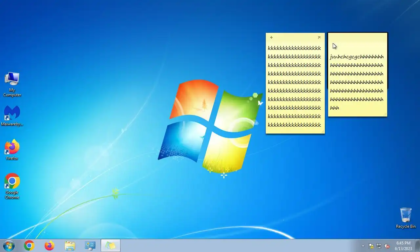Click the resize grip on the kkkk note
420x252 pixels.
[323, 132]
